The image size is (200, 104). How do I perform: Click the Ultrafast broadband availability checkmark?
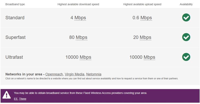point(186,57)
